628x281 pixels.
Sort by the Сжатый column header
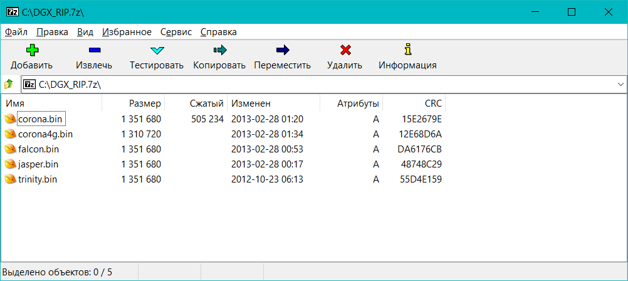click(x=196, y=103)
